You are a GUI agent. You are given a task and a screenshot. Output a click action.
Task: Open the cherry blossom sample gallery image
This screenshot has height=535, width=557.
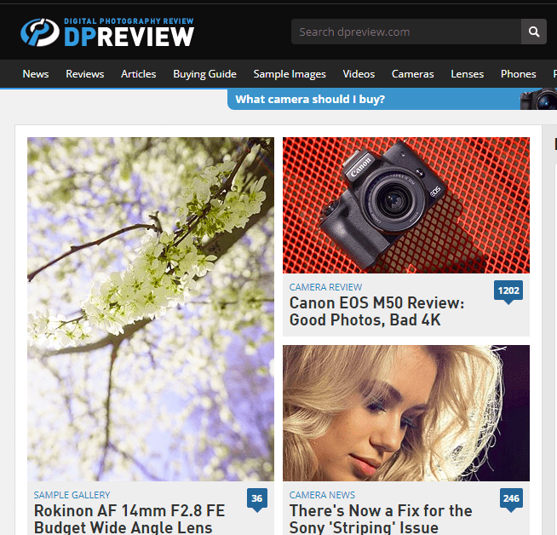pyautogui.click(x=151, y=309)
